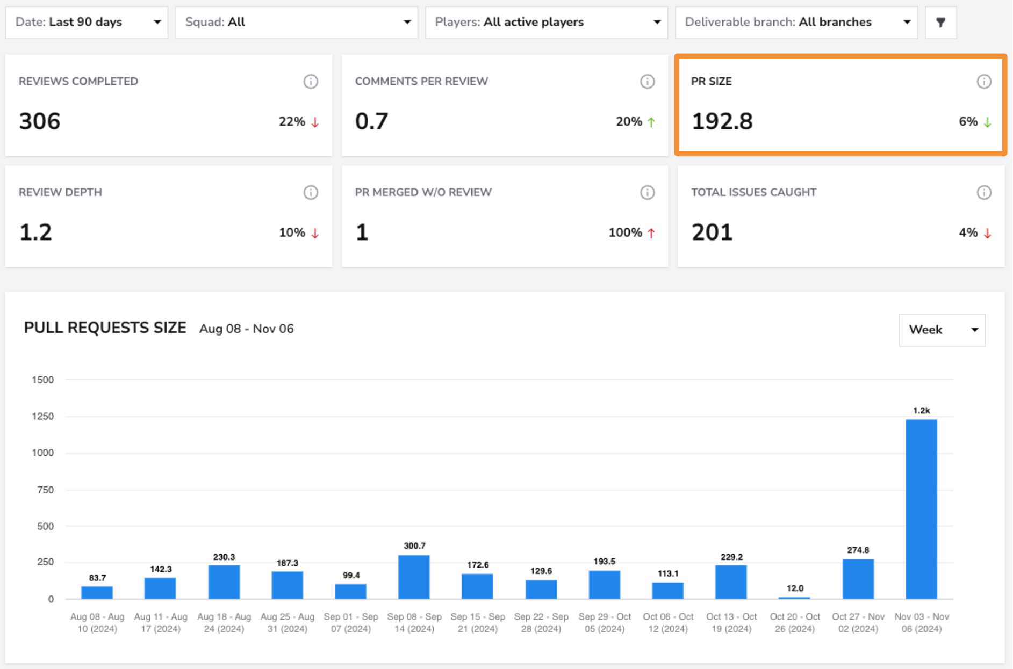Image resolution: width=1013 pixels, height=669 pixels.
Task: Click the filter funnel icon
Action: (x=940, y=23)
